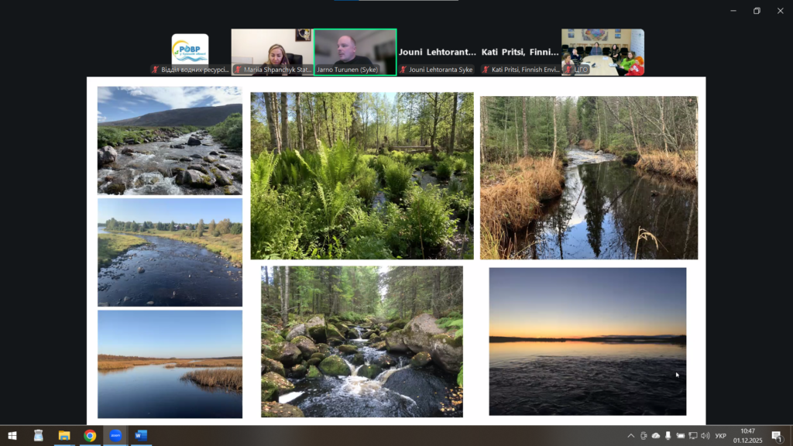Open the notification center icon
This screenshot has height=446, width=793.
click(777, 436)
